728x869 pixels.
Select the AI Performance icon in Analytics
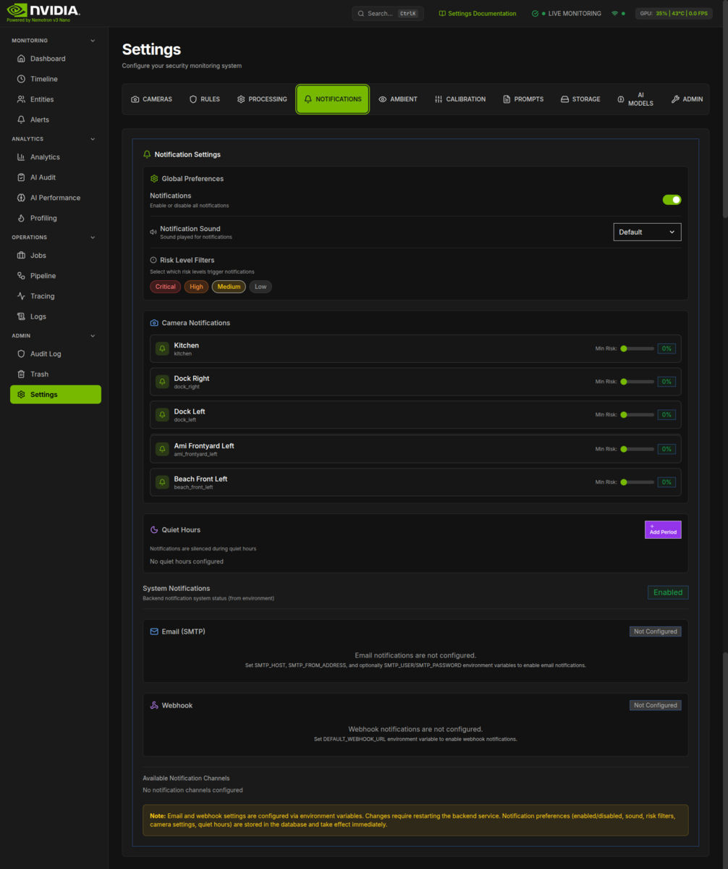(20, 197)
